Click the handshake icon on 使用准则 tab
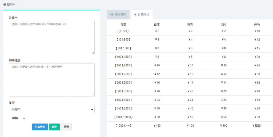Screen dimensions: 273x137 click(x=112, y=15)
